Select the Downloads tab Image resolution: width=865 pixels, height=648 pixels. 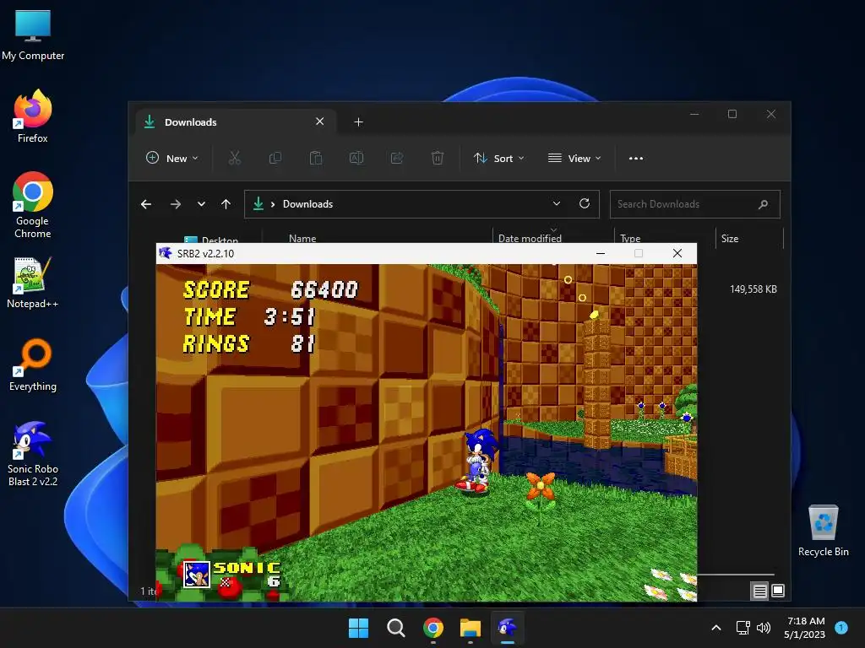(x=236, y=121)
